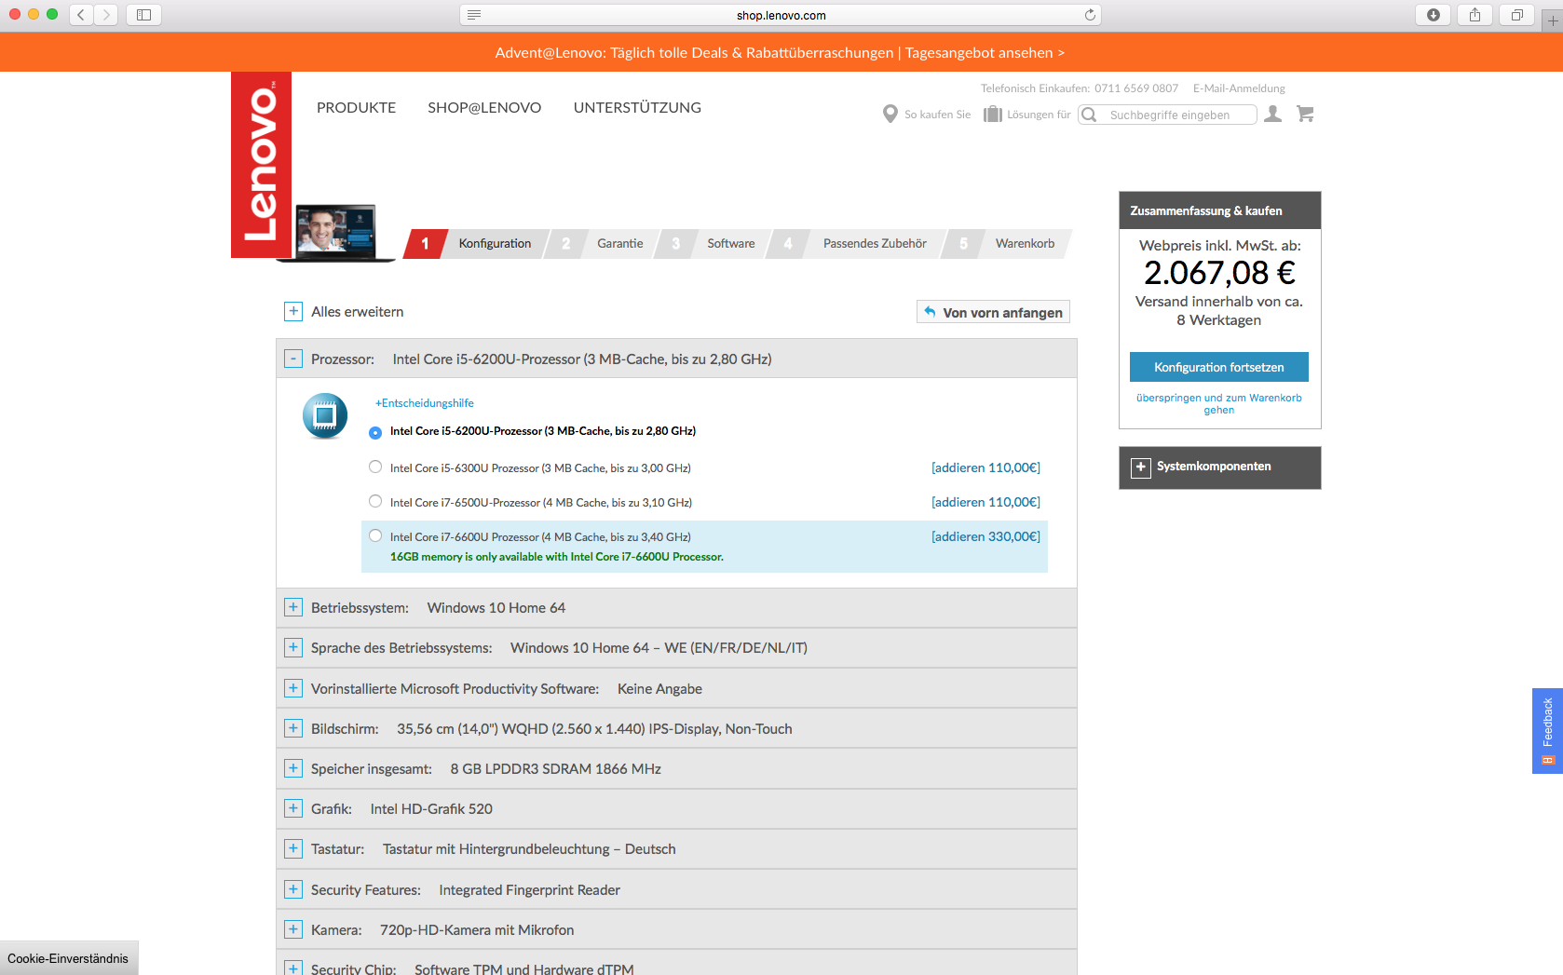The image size is (1563, 975).
Task: Show all tabs icon in Safari
Action: click(1516, 14)
